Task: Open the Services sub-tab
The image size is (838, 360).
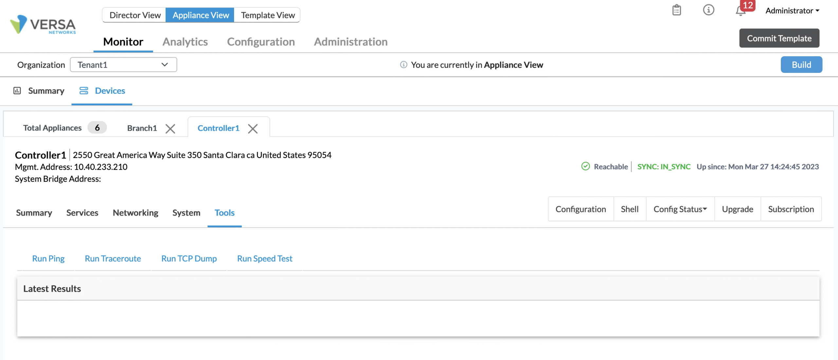Action: click(x=82, y=213)
